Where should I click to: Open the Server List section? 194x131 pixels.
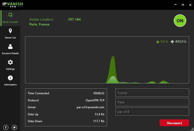pyautogui.click(x=10, y=34)
